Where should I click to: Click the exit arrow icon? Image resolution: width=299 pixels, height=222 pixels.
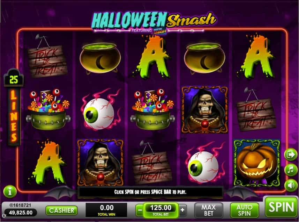290,155
